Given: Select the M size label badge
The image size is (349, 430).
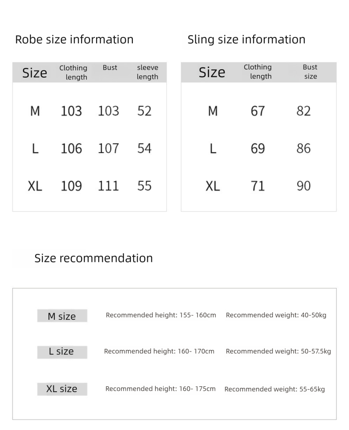Looking at the screenshot, I should click(x=62, y=316).
